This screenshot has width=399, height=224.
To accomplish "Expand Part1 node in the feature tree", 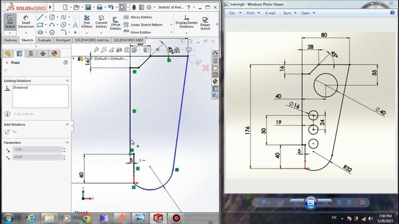I will (74, 58).
